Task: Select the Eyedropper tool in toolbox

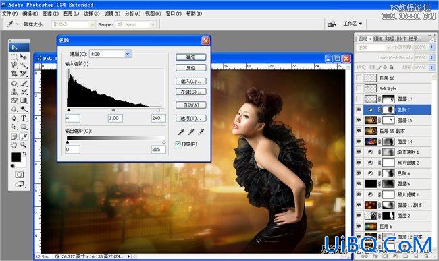Action: 24,136
